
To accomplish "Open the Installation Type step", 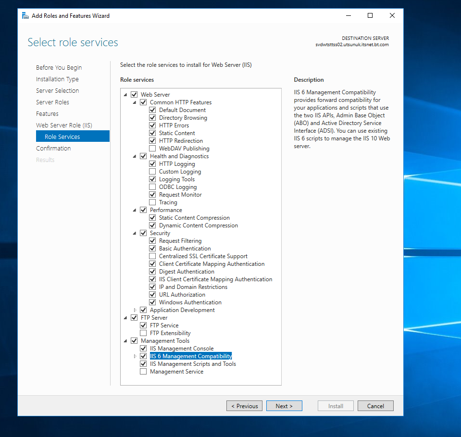I will tap(57, 79).
